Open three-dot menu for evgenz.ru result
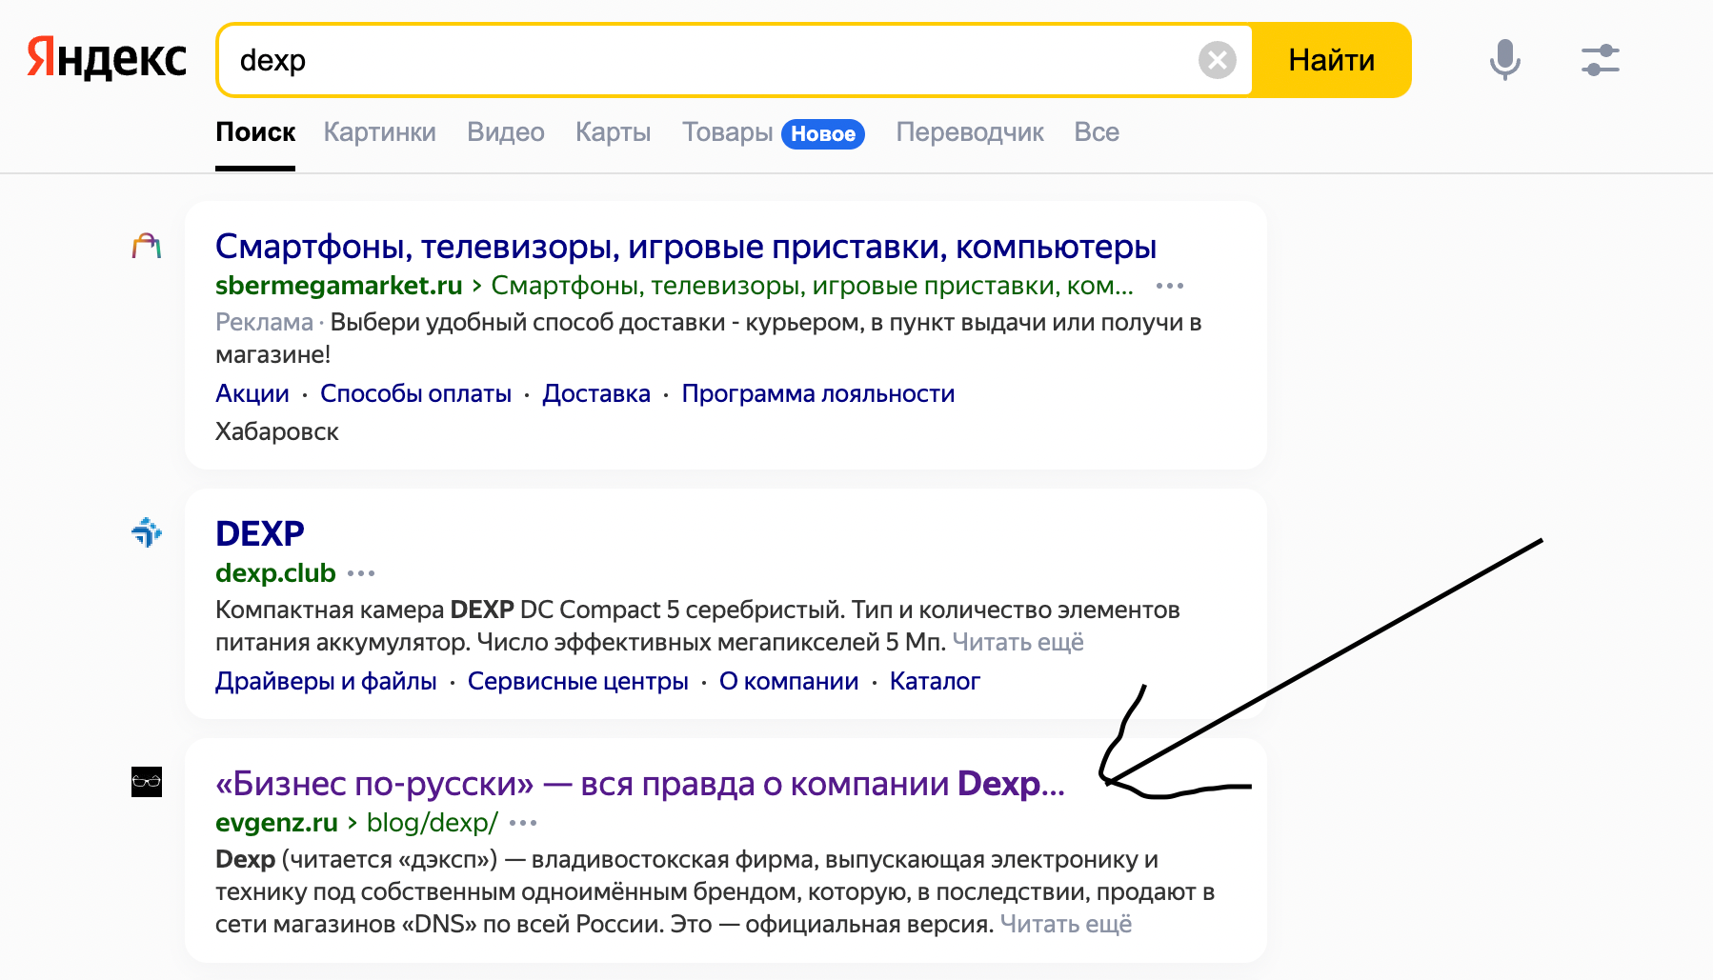This screenshot has width=1713, height=980. (x=523, y=823)
